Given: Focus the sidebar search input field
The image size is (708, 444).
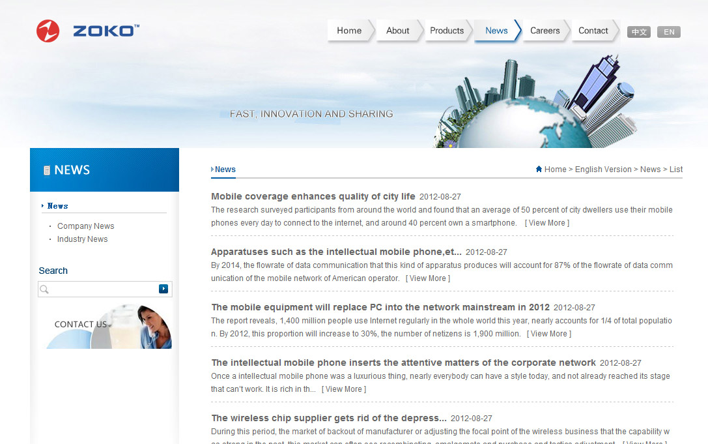Looking at the screenshot, I should [104, 289].
